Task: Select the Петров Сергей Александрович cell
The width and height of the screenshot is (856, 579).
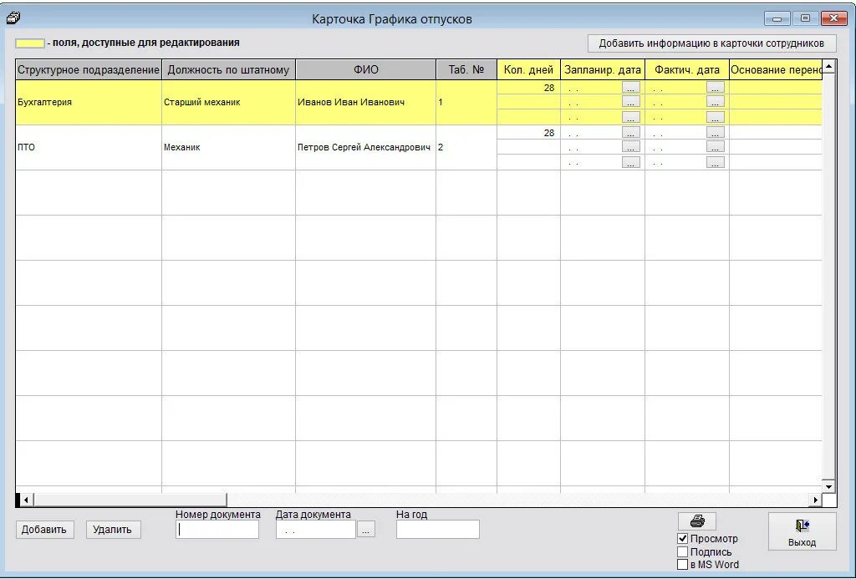Action: (366, 147)
